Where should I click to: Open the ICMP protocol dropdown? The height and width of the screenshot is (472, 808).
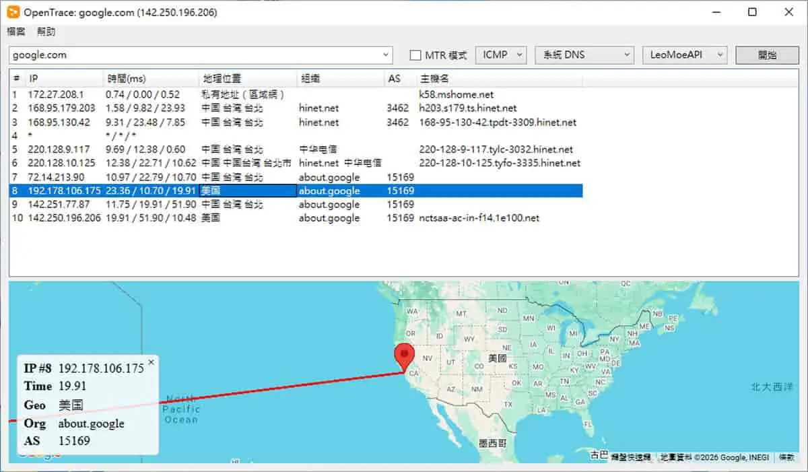[x=502, y=55]
